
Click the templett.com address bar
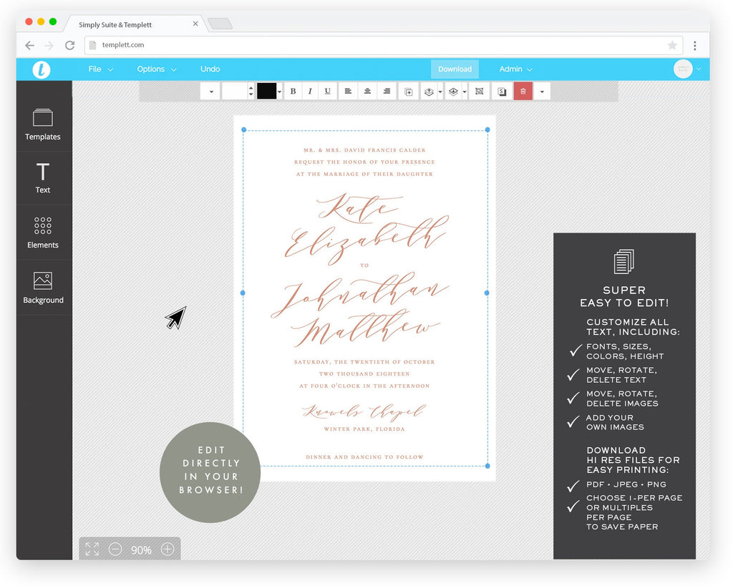pyautogui.click(x=384, y=45)
